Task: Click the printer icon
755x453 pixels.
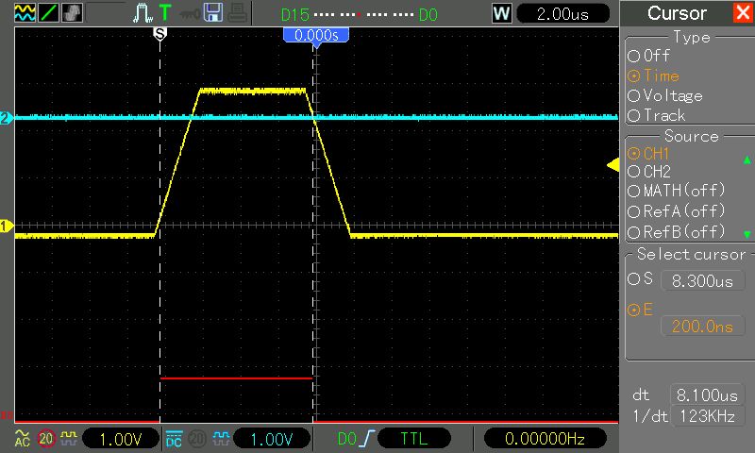Action: [236, 14]
